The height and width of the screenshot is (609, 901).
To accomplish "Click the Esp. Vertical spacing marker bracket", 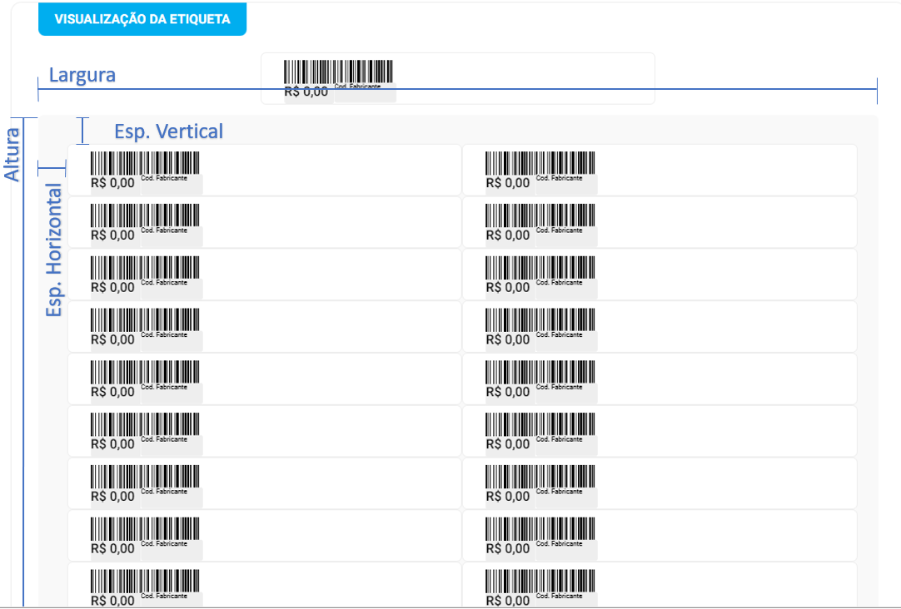I will tap(82, 131).
